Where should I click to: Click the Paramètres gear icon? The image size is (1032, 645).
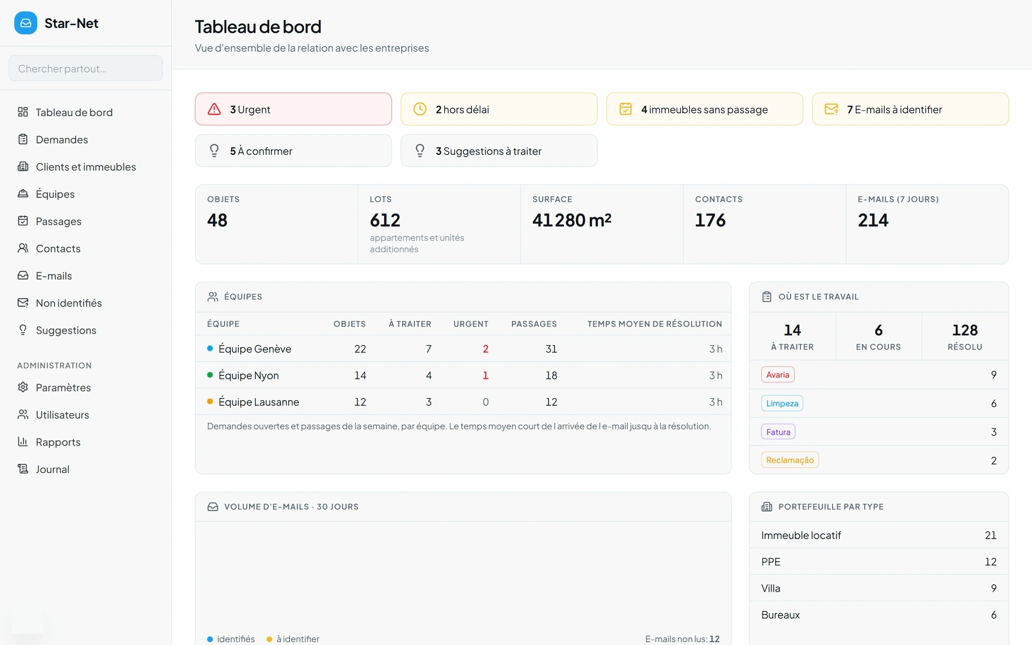[23, 387]
